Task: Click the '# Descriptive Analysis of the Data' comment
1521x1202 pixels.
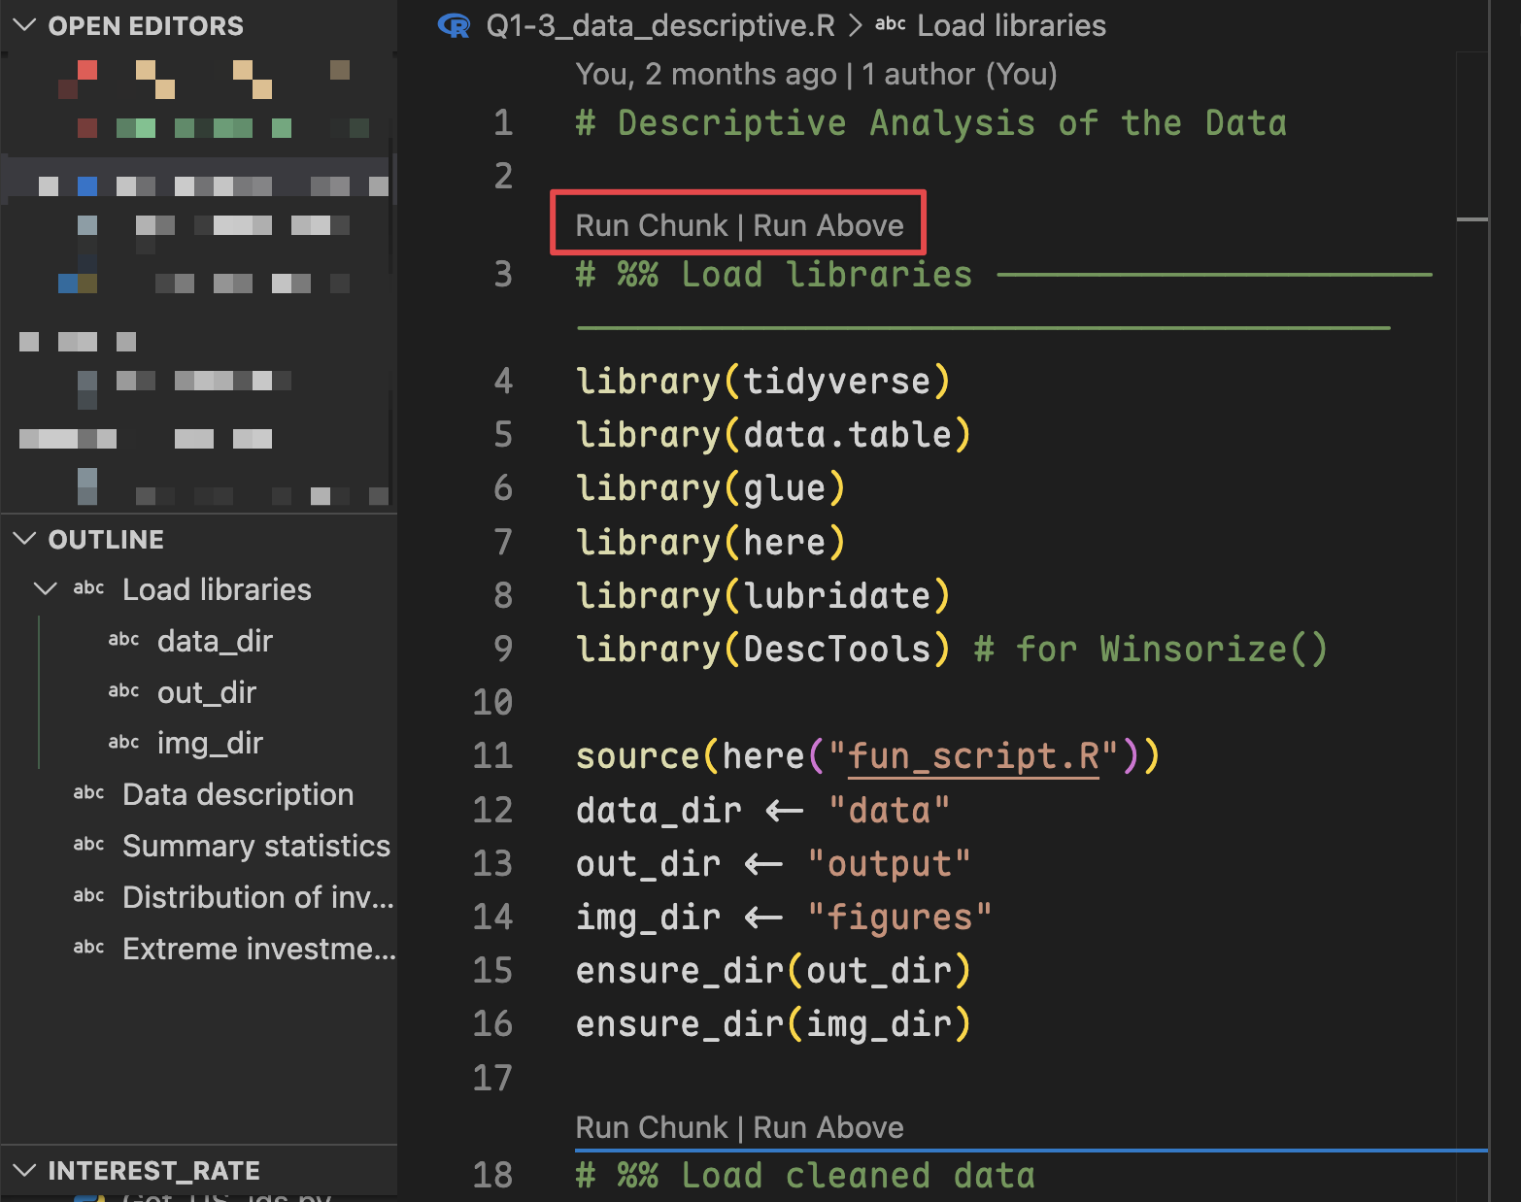Action: pyautogui.click(x=930, y=123)
